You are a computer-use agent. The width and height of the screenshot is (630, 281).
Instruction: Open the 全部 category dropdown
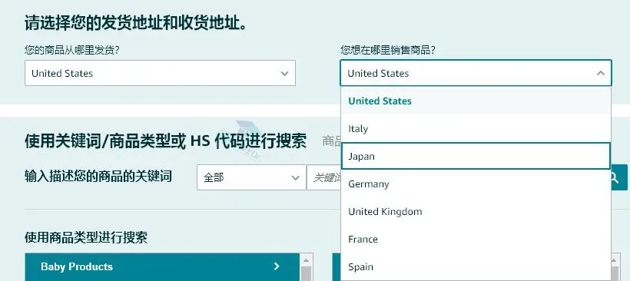pyautogui.click(x=251, y=177)
